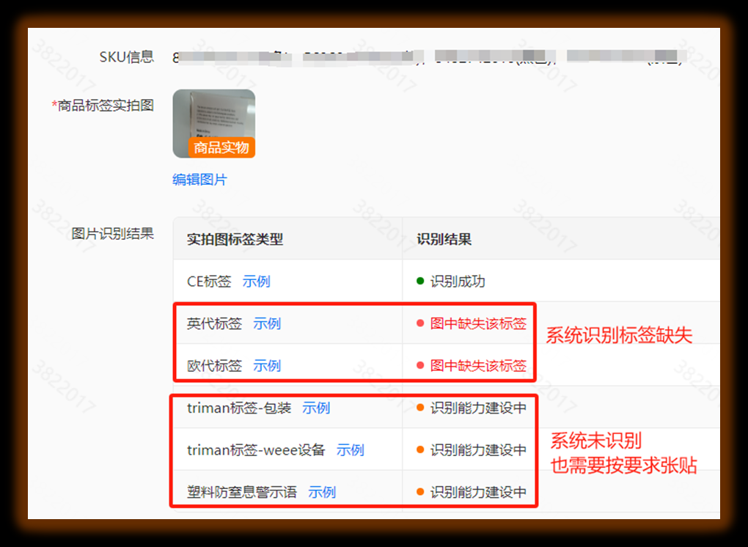
Task: Click the 编辑图片 link
Action: (x=199, y=180)
